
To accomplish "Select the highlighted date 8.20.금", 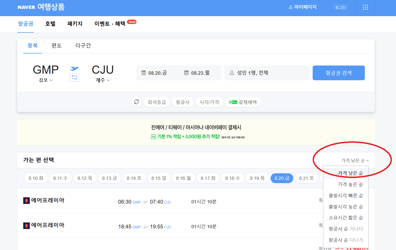I will tap(282, 178).
